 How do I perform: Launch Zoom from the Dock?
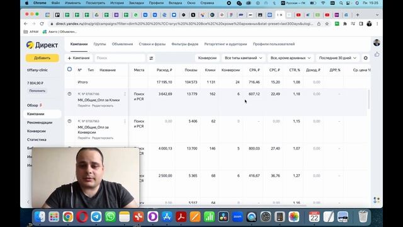pos(237,217)
